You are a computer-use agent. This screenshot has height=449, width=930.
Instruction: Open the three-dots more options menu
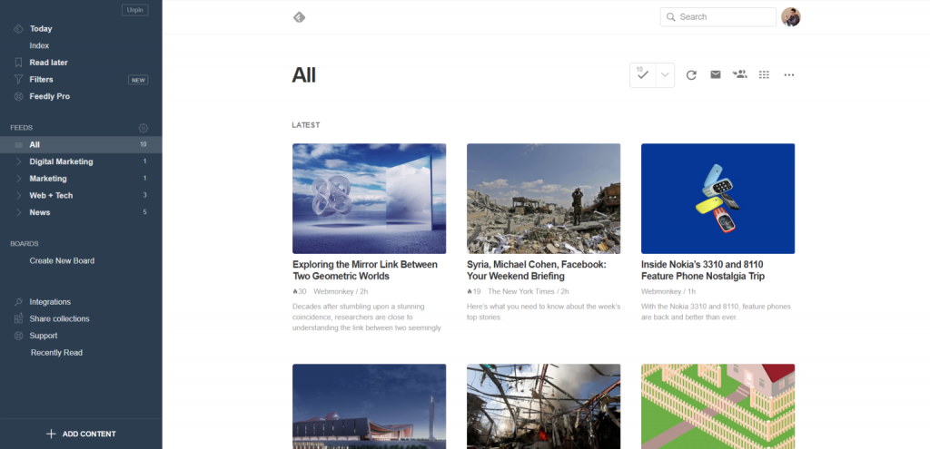(788, 75)
